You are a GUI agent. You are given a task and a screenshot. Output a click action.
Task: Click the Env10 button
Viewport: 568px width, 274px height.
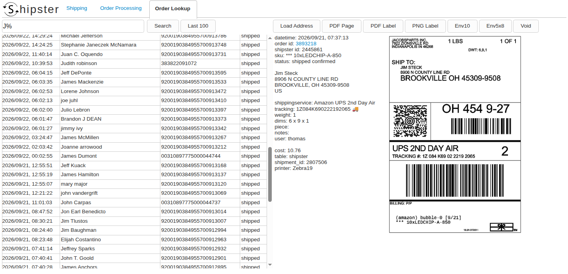463,26
